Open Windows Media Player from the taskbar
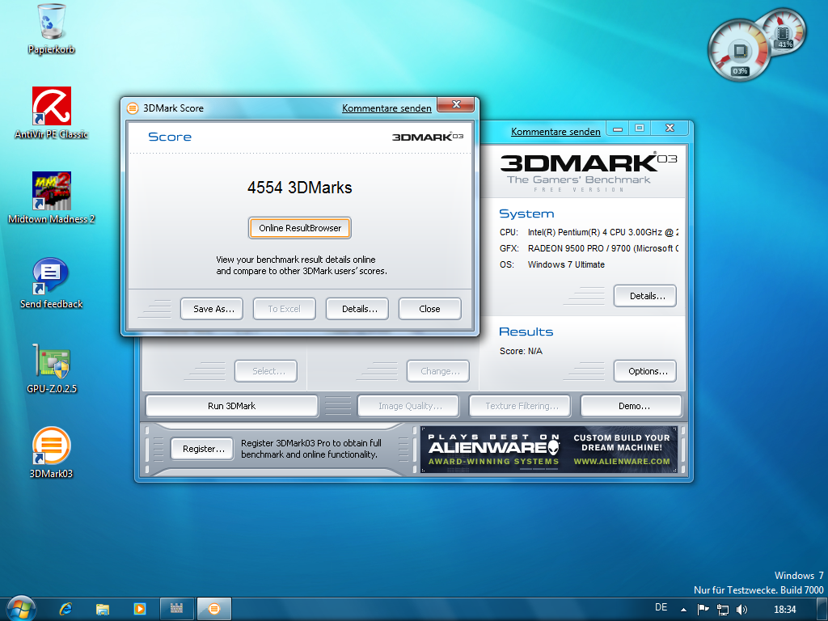The image size is (828, 621). click(139, 608)
